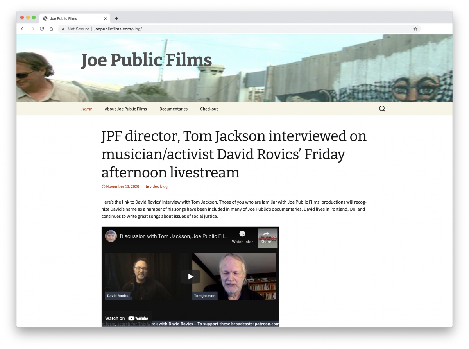Click the Tom Jackson video frame thumbnail
This screenshot has width=469, height=349.
(x=234, y=277)
